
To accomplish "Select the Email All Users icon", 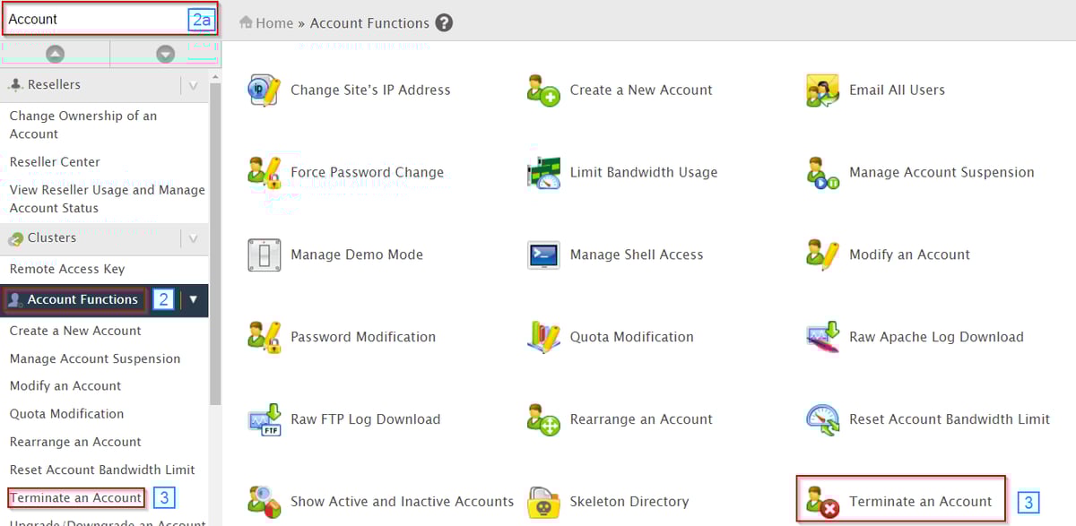I will click(x=821, y=90).
